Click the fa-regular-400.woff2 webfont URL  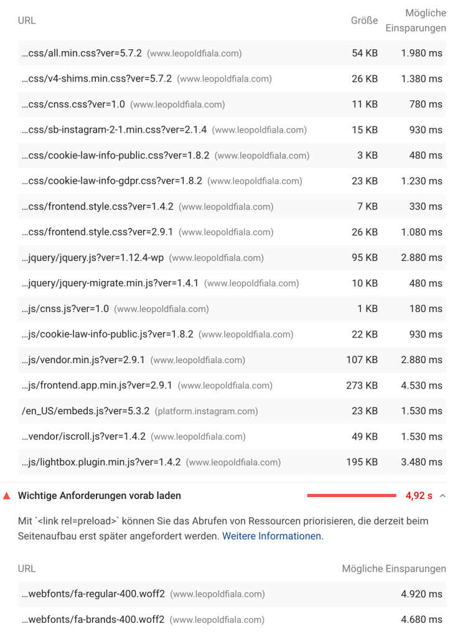pyautogui.click(x=93, y=594)
